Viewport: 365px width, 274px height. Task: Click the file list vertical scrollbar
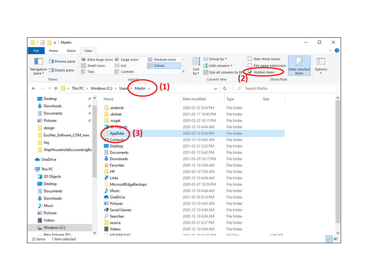click(338, 160)
